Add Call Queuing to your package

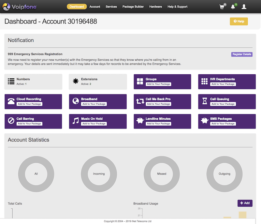pyautogui.click(x=223, y=104)
